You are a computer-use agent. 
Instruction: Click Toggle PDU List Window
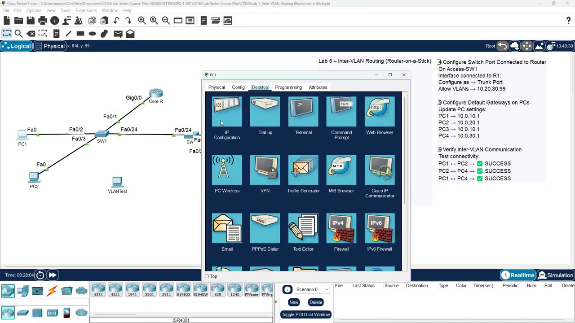pyautogui.click(x=306, y=314)
